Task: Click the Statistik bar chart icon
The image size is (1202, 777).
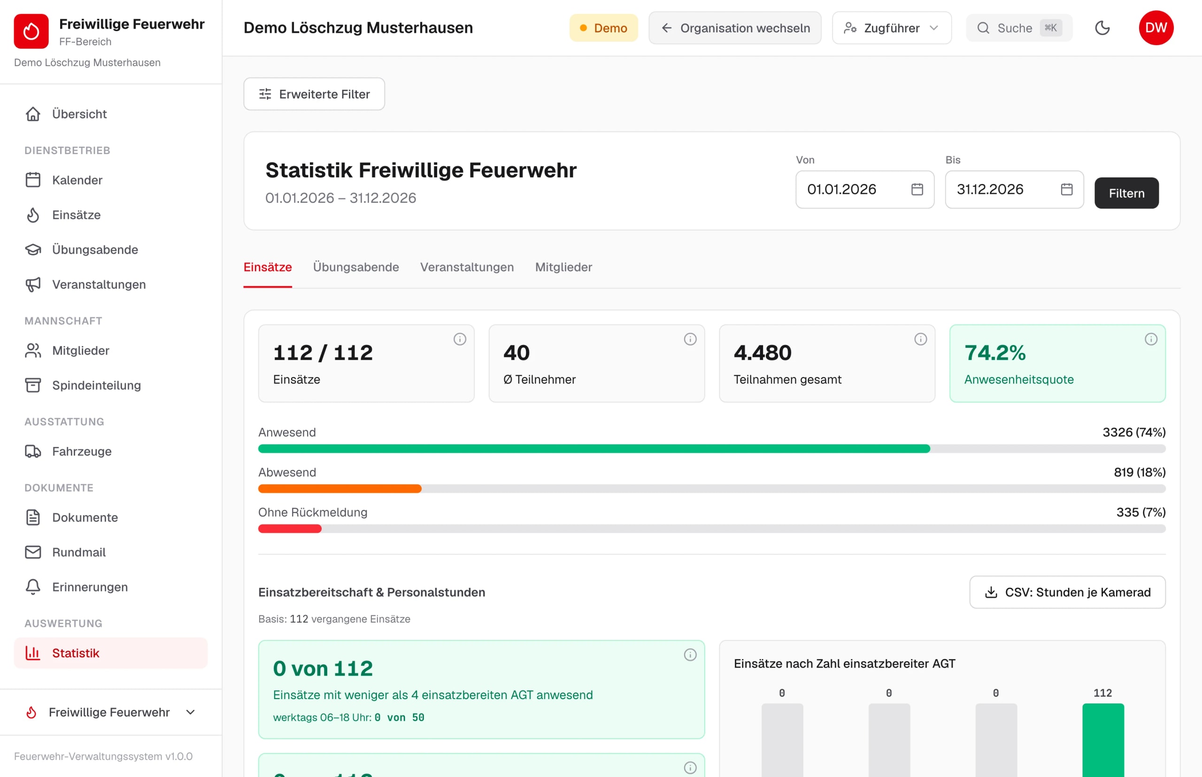Action: click(x=33, y=654)
